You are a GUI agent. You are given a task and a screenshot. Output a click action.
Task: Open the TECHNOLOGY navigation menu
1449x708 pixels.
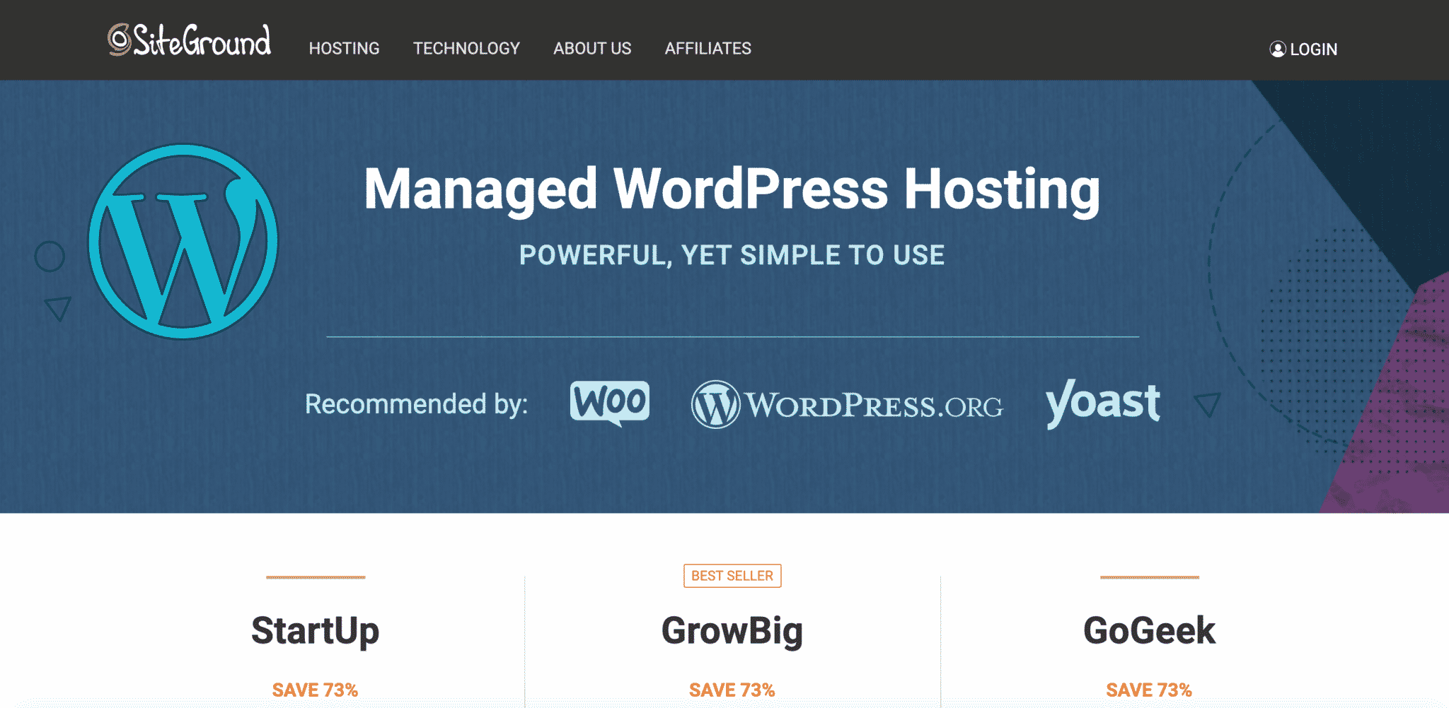[467, 48]
